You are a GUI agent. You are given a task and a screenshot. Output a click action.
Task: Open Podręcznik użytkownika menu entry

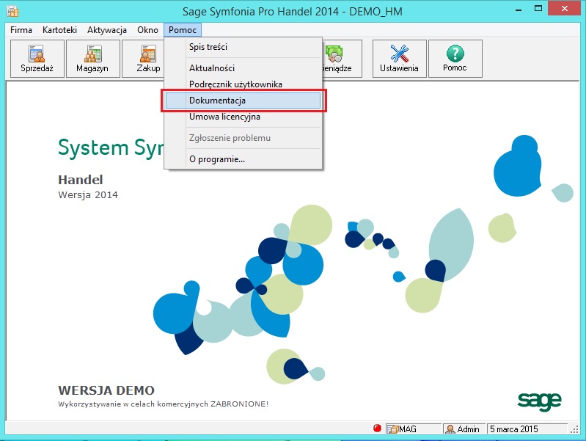[243, 84]
